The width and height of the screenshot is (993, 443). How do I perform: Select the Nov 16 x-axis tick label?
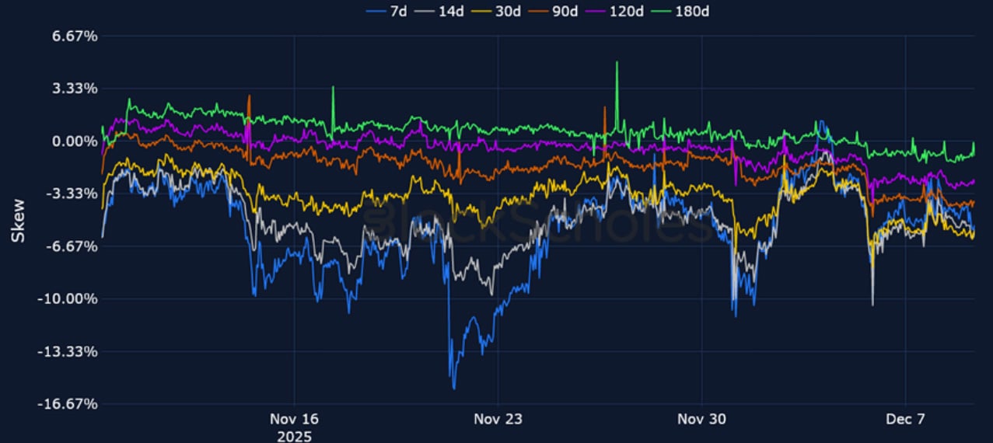[x=294, y=419]
